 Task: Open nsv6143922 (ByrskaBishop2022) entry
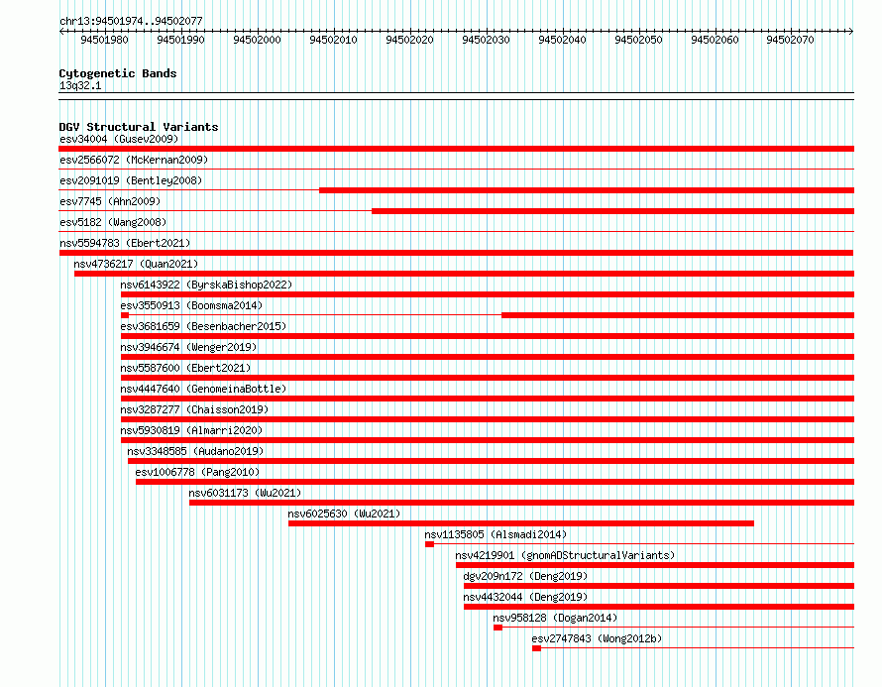pyautogui.click(x=206, y=285)
